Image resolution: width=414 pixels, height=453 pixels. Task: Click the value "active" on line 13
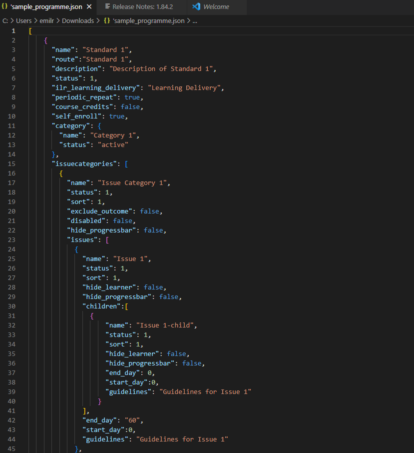[113, 145]
